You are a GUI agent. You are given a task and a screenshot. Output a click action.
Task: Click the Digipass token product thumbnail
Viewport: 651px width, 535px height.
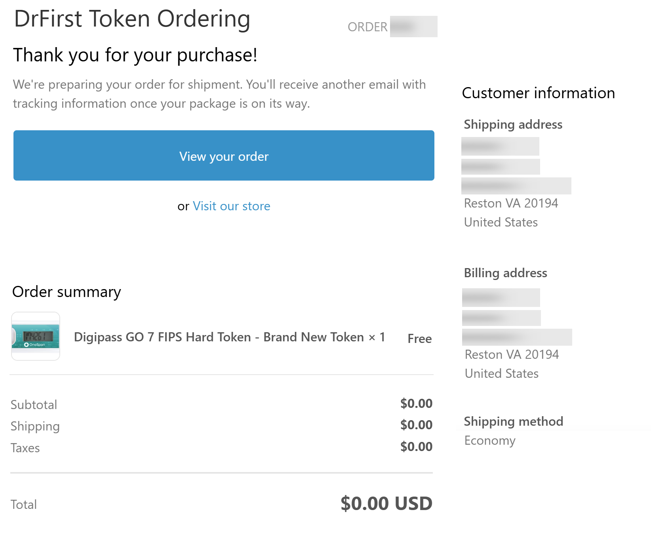[36, 336]
